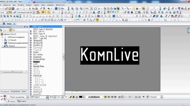Open the text color dropdown arrow

[84, 97]
